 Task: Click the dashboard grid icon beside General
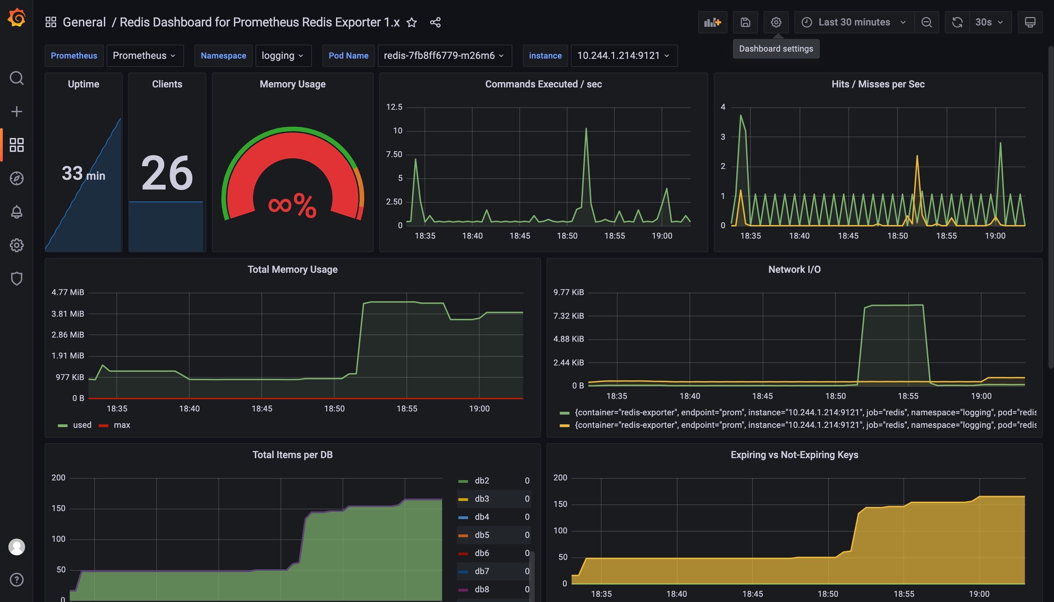51,22
